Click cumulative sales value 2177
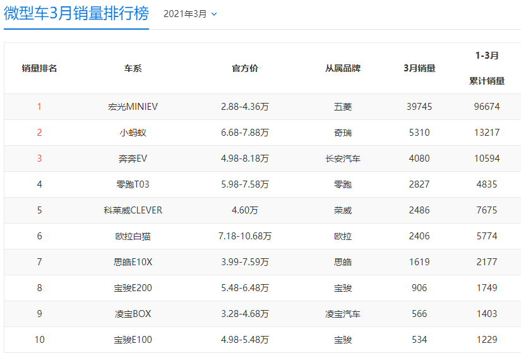The height and width of the screenshot is (353, 521). point(487,262)
